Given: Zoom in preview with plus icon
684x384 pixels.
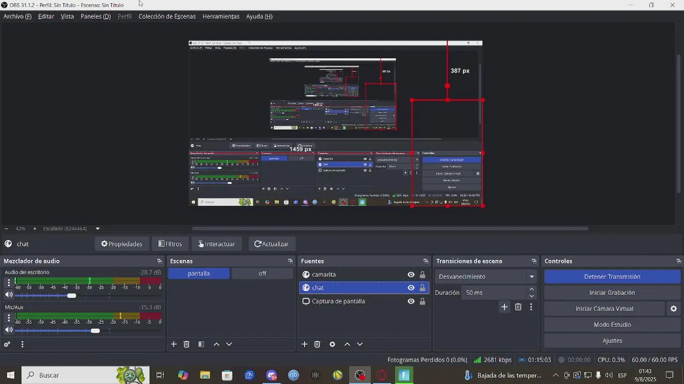Looking at the screenshot, I should coord(35,229).
